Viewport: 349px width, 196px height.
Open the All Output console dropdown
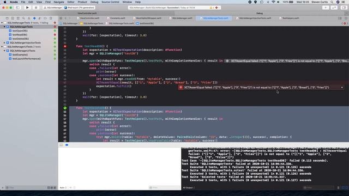click(x=189, y=188)
